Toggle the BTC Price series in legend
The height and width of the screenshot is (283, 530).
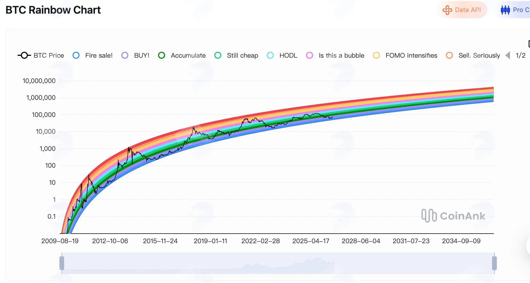pos(41,56)
